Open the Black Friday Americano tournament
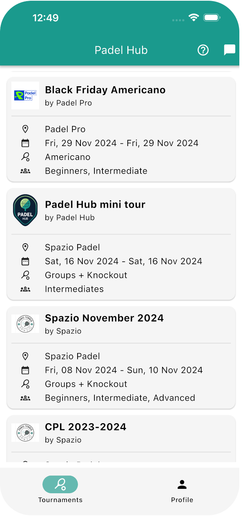The width and height of the screenshot is (243, 516). 105,90
